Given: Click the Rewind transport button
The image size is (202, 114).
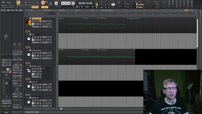Looking at the screenshot, I should [x=56, y=3].
